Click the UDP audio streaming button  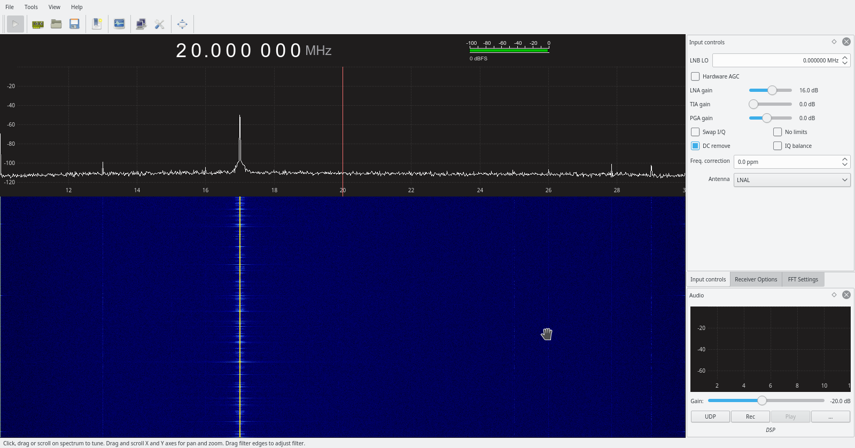pyautogui.click(x=710, y=416)
